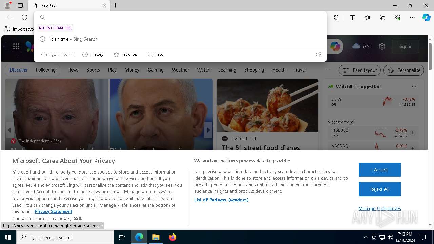Open the News category

point(73,70)
